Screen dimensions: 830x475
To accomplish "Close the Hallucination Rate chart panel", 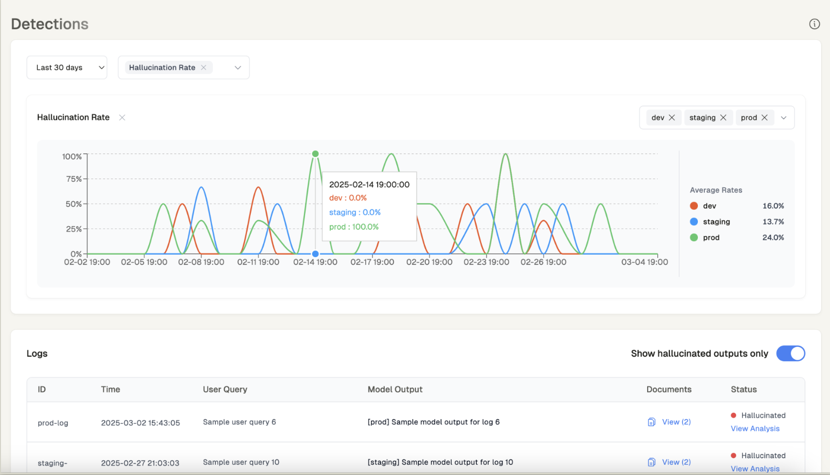I will point(122,118).
